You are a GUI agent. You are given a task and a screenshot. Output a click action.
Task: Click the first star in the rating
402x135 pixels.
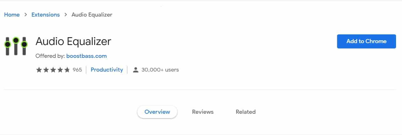coord(39,70)
